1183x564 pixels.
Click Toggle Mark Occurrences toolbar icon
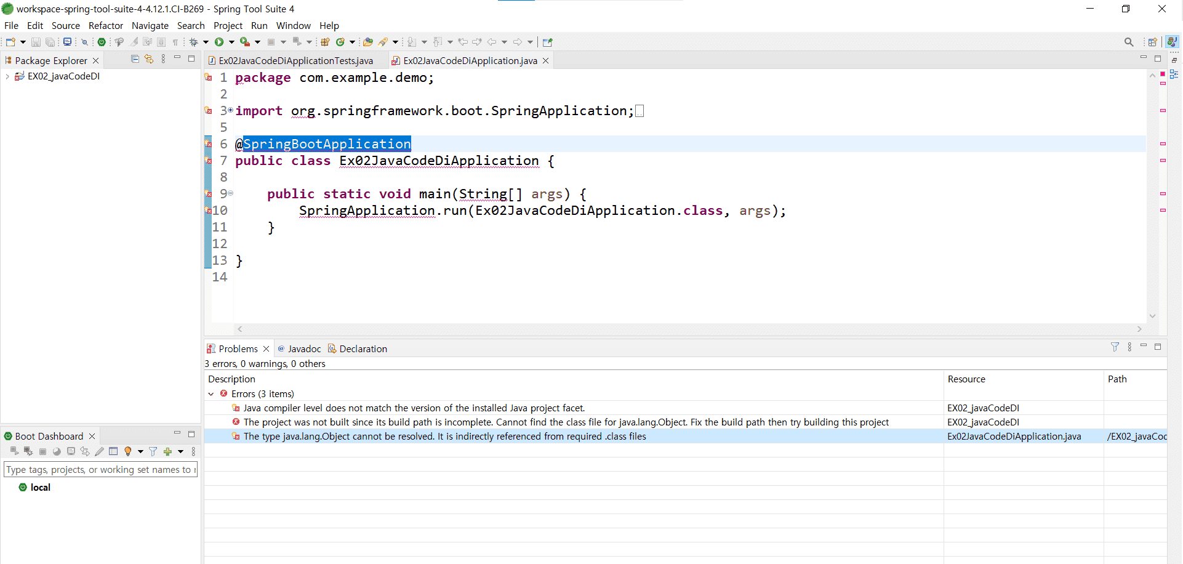click(134, 42)
